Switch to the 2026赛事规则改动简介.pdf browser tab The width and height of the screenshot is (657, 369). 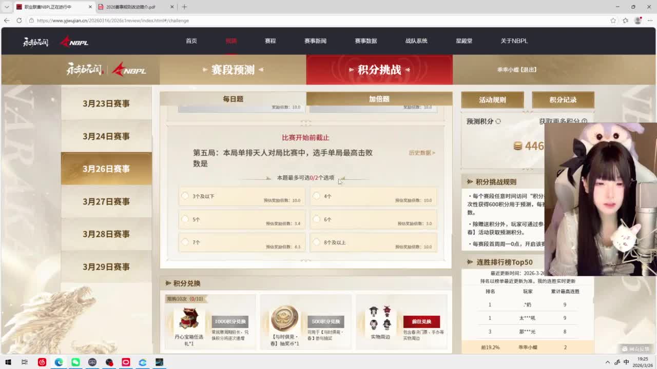[137, 7]
